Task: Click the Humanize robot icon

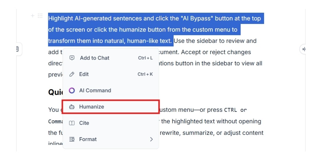Action: click(x=72, y=107)
